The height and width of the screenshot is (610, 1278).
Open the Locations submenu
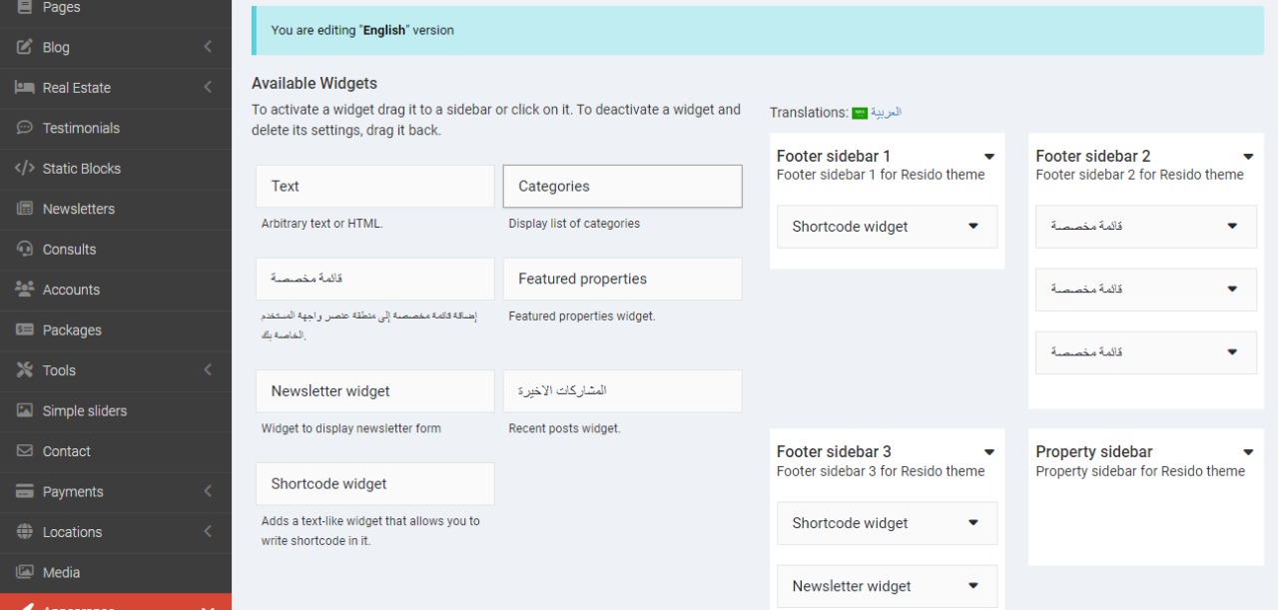tap(208, 532)
